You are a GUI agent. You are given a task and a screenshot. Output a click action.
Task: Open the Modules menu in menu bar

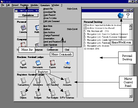click(34, 5)
